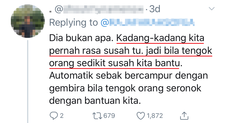Click the underlined 'orang sedikit susah kita bantu' line
This screenshot has height=123, width=225.
114,63
